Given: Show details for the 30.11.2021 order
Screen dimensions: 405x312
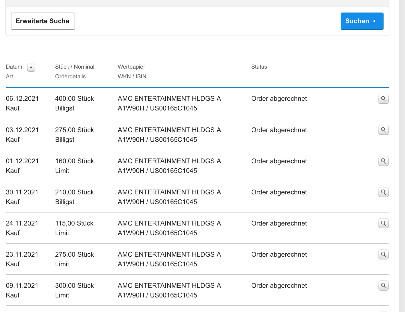Looking at the screenshot, I should (383, 192).
